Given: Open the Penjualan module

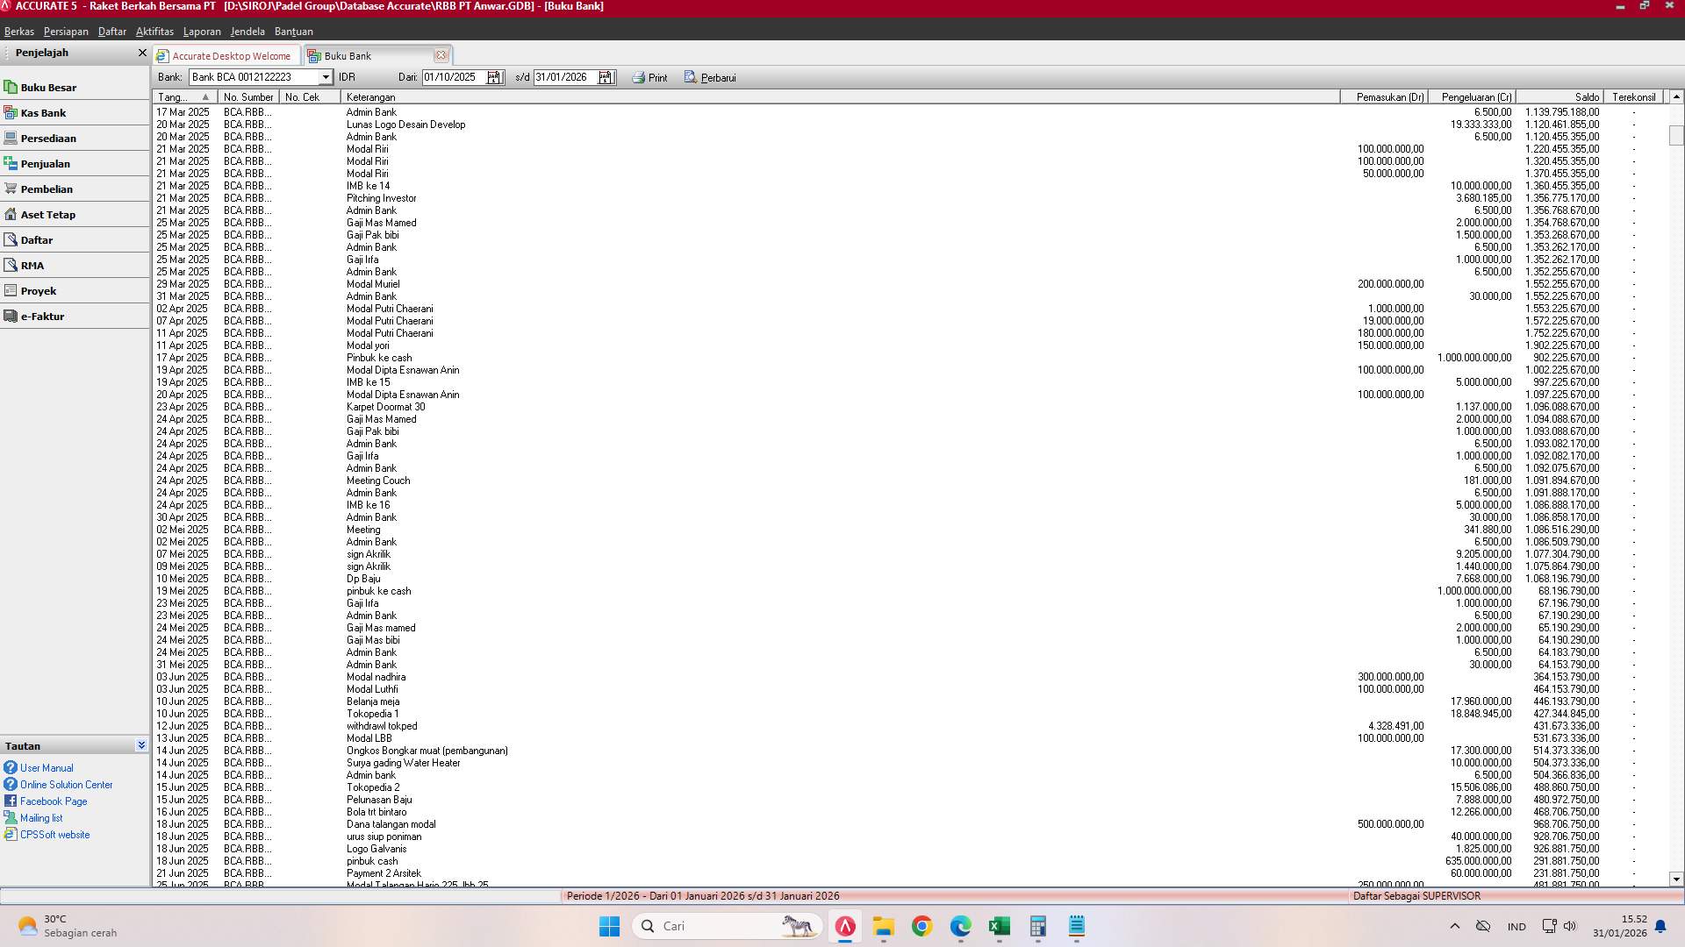Looking at the screenshot, I should click(46, 163).
